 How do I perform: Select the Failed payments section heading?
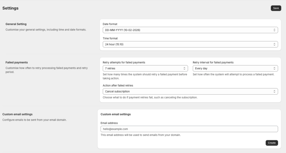pos(16,62)
